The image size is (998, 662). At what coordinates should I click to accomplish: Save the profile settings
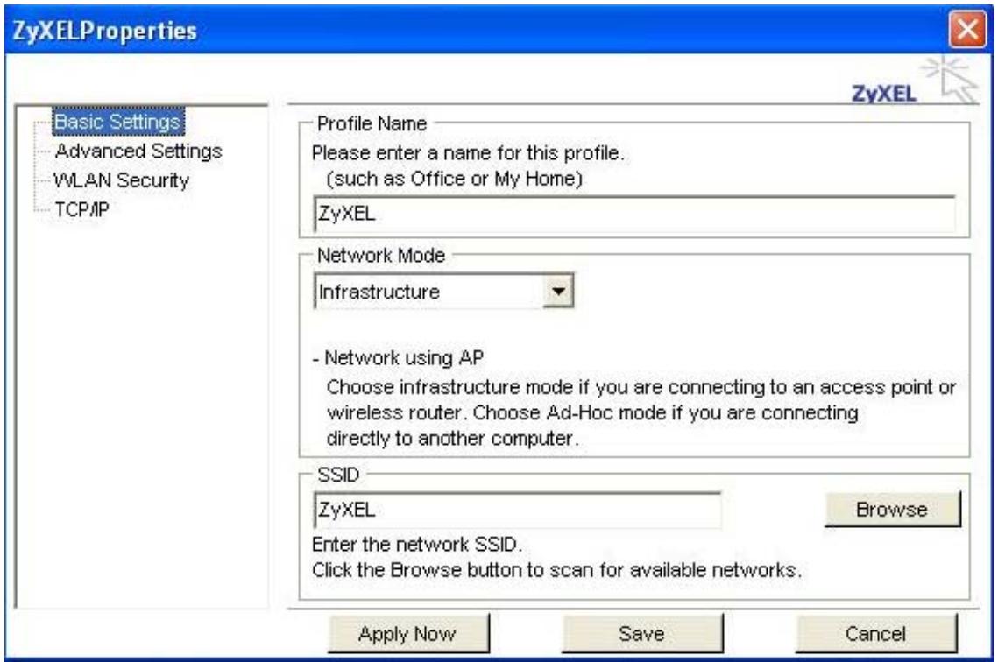click(641, 633)
